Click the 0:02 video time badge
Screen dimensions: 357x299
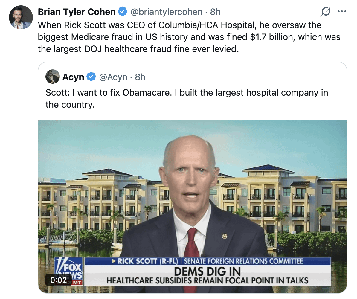(59, 280)
